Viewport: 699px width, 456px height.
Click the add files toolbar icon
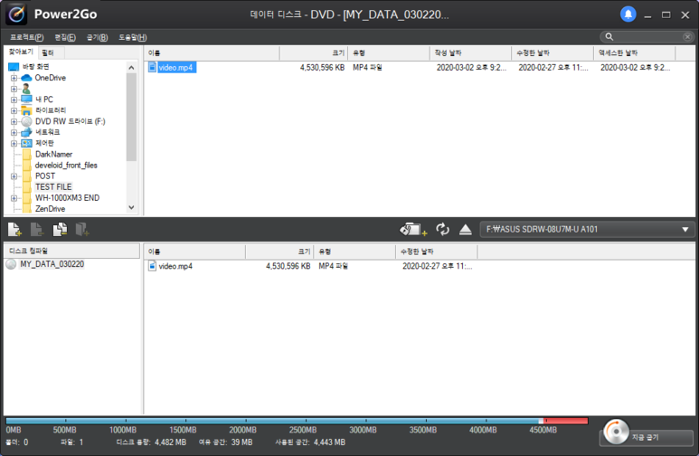pos(14,229)
